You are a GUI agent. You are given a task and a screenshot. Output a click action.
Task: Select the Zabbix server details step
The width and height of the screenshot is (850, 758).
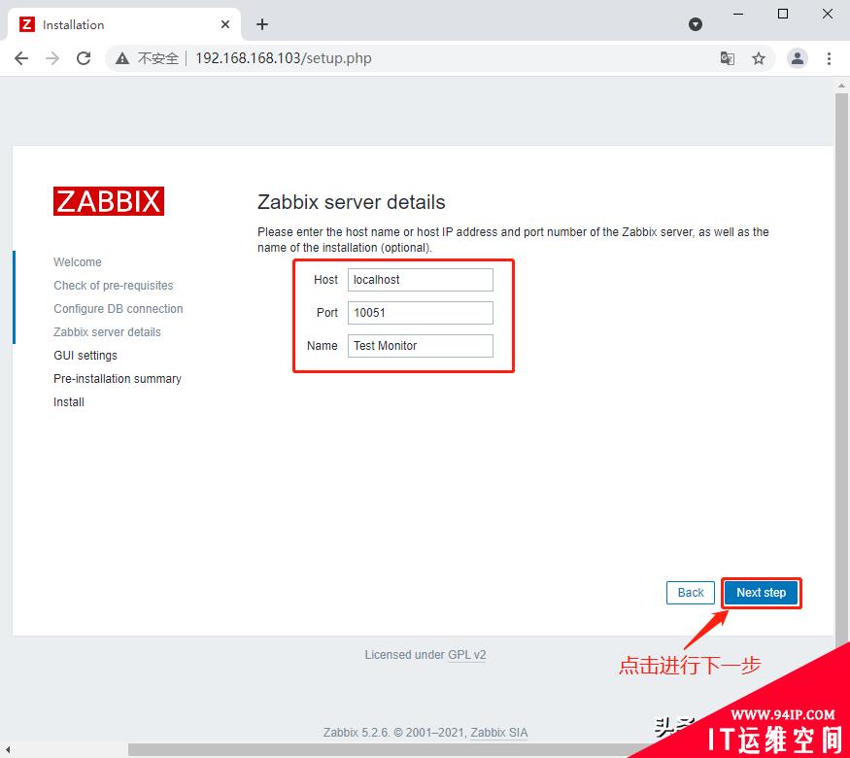(x=107, y=331)
